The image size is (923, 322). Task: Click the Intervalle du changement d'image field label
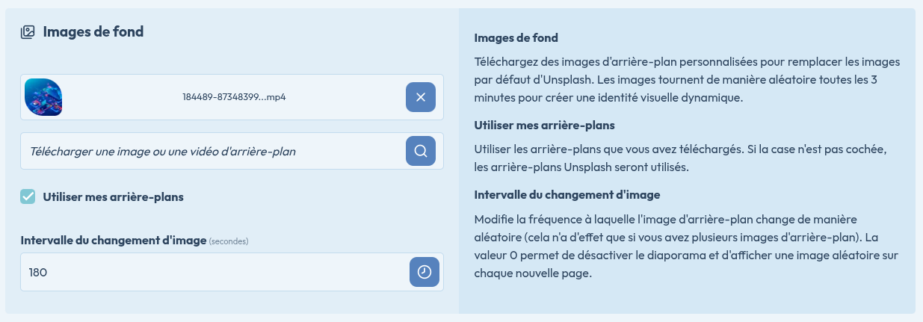pos(113,240)
